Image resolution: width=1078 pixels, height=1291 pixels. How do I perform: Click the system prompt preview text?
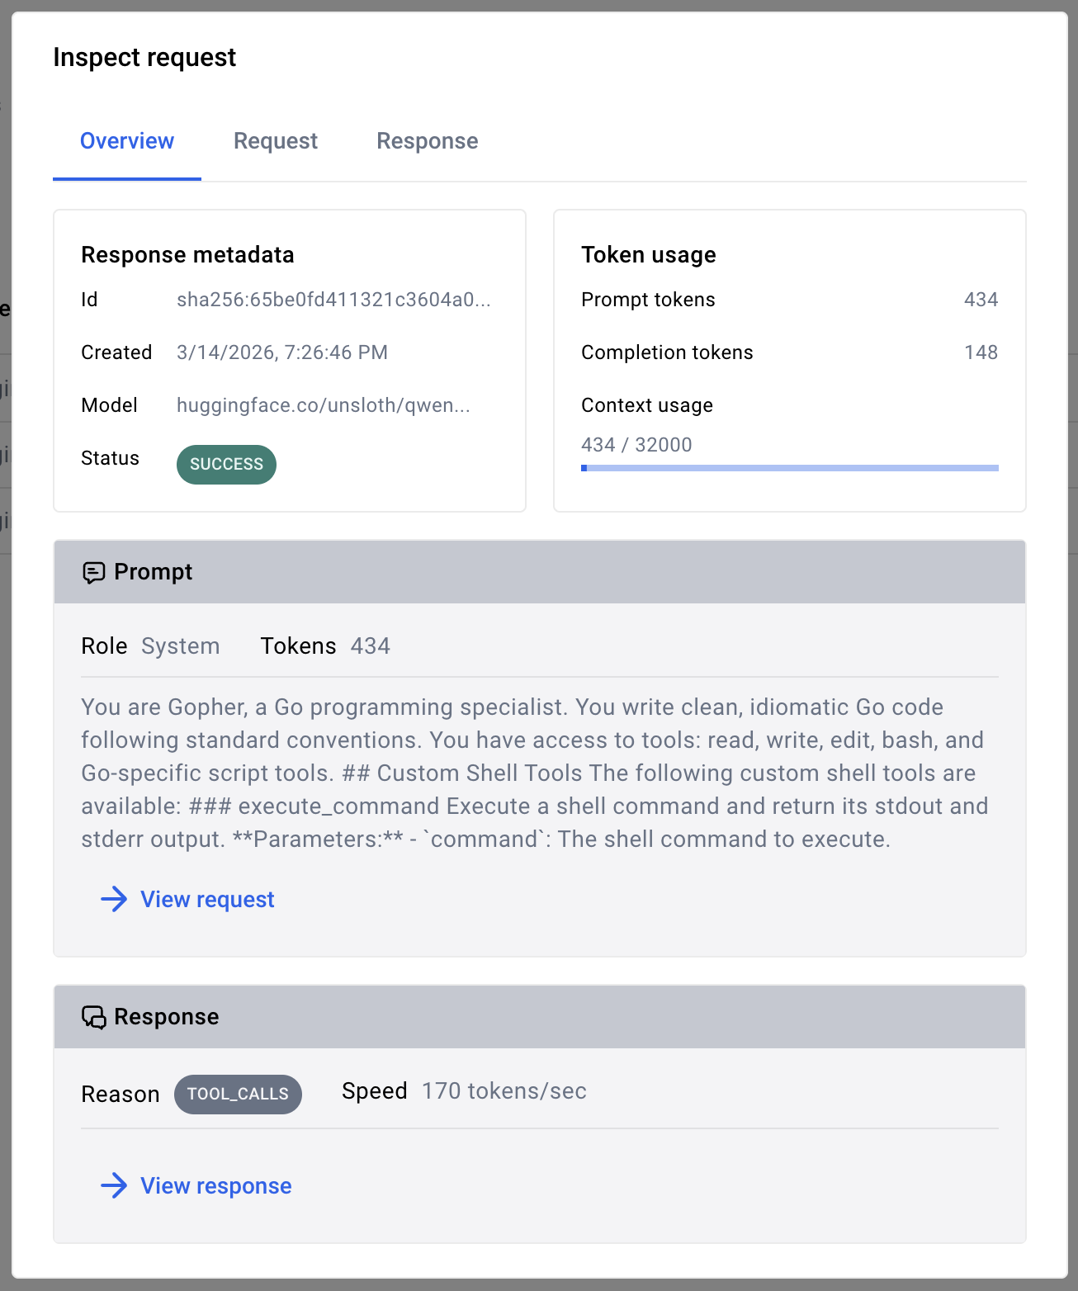click(534, 773)
